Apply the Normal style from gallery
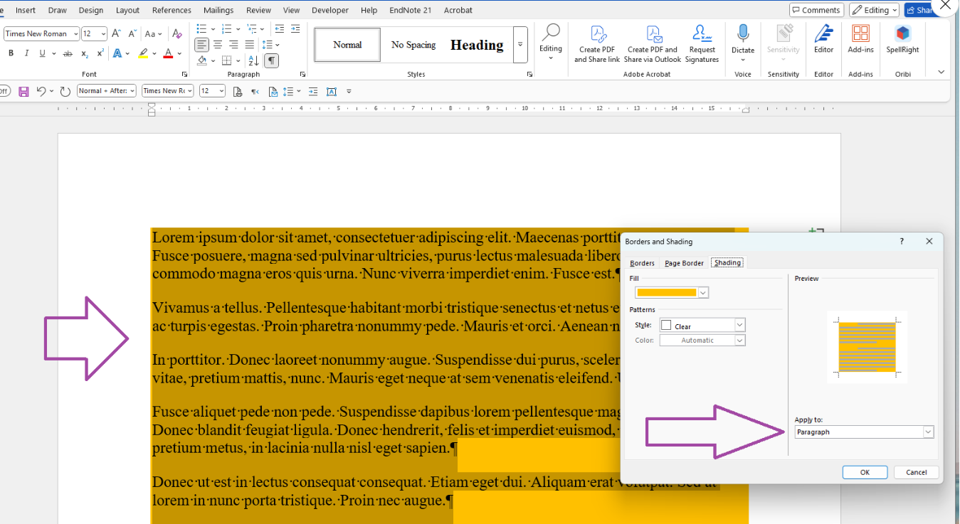Image resolution: width=960 pixels, height=524 pixels. [x=347, y=45]
